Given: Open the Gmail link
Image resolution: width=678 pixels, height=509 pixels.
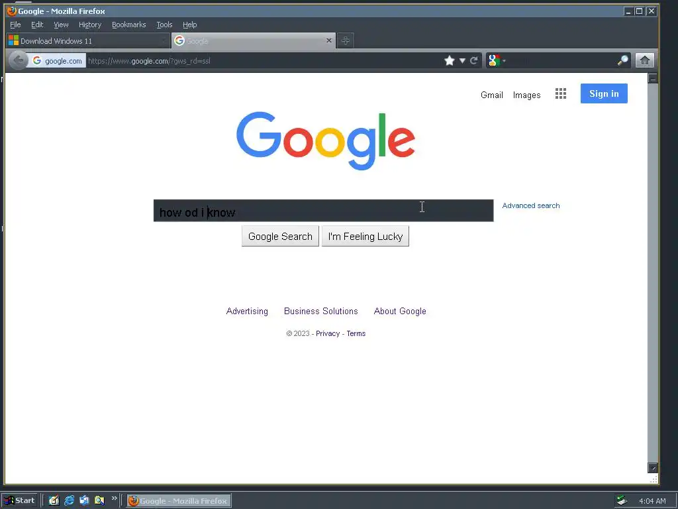Looking at the screenshot, I should pyautogui.click(x=492, y=95).
